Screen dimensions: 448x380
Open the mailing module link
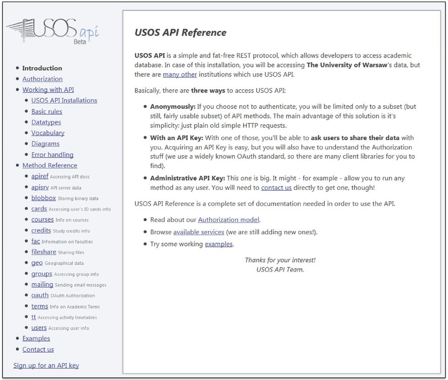[42, 285]
